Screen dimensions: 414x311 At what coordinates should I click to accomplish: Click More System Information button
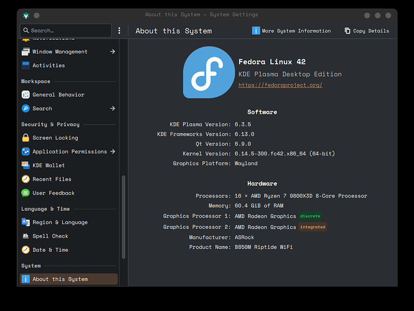(x=291, y=31)
